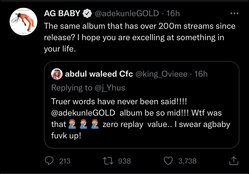Click the 938 retweets count
249x174 pixels.
tap(124, 161)
